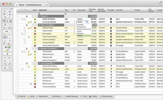
Task: Open the Forms tab
Action: click(83, 96)
